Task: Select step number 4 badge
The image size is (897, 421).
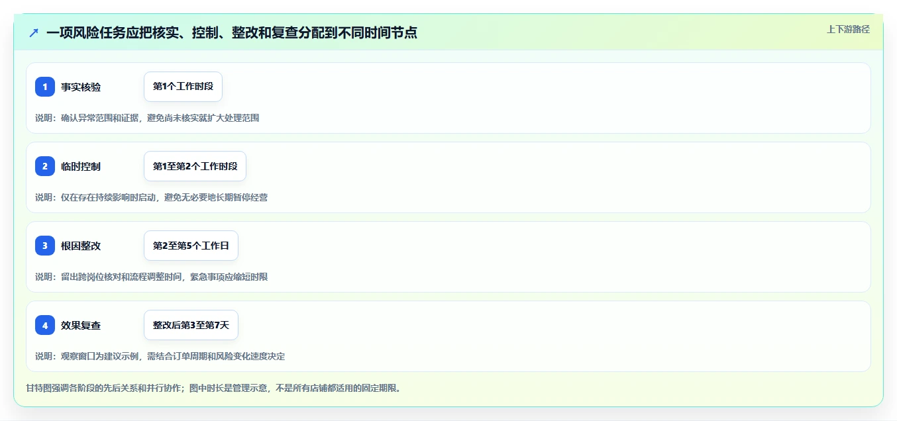Action: (45, 325)
